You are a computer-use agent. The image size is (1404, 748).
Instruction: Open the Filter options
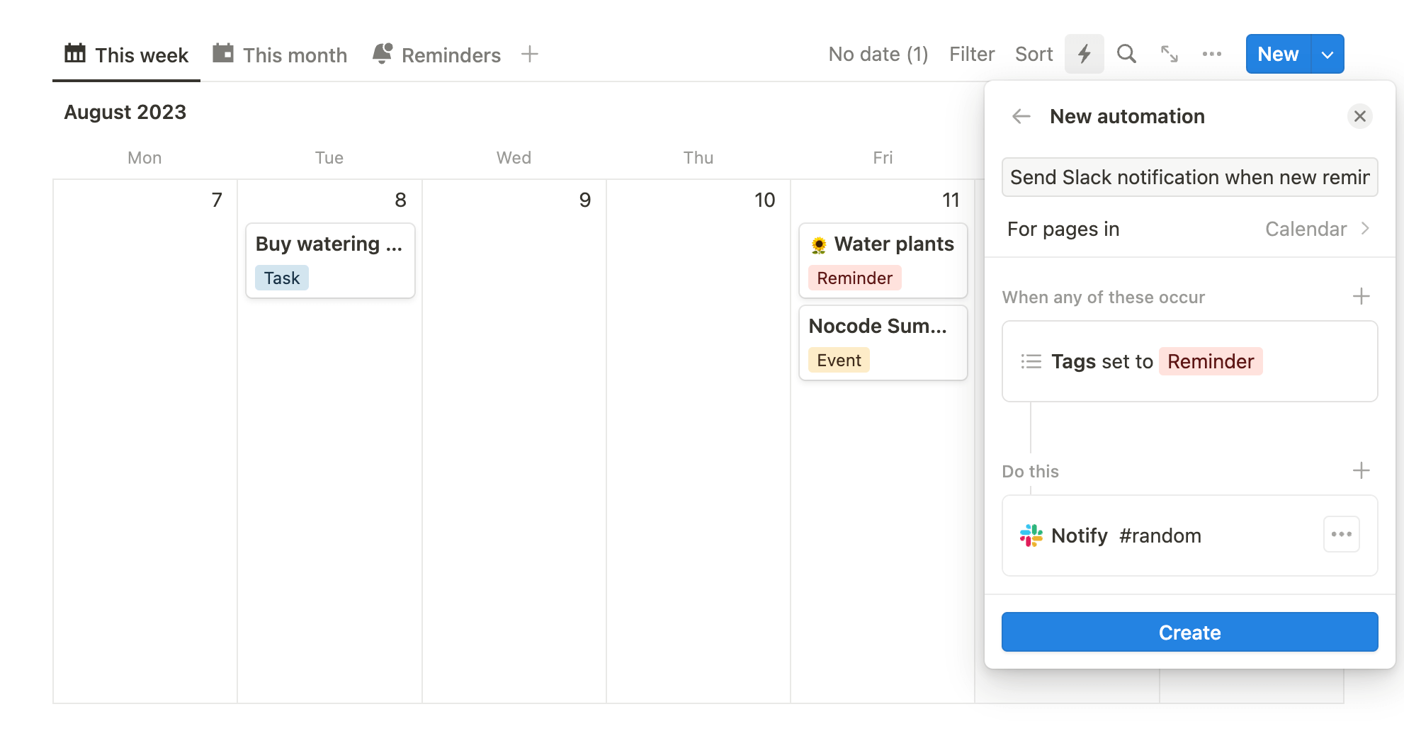click(972, 54)
